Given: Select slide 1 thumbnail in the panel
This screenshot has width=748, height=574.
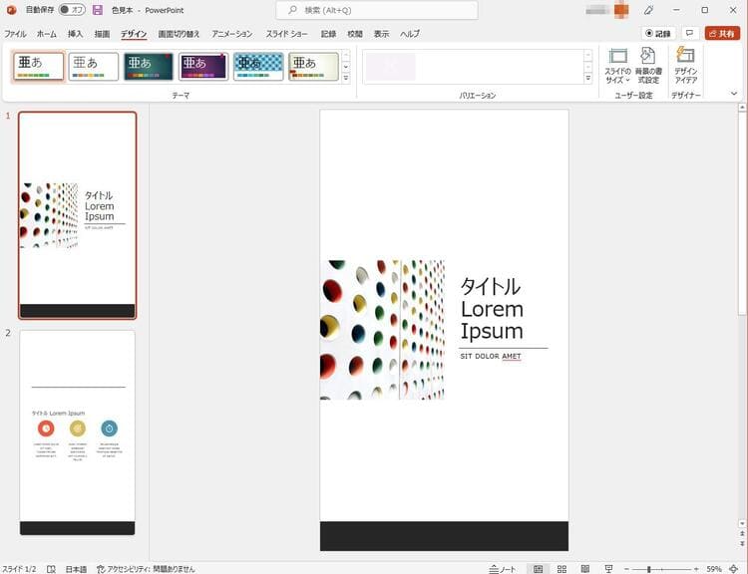Looking at the screenshot, I should click(x=77, y=215).
